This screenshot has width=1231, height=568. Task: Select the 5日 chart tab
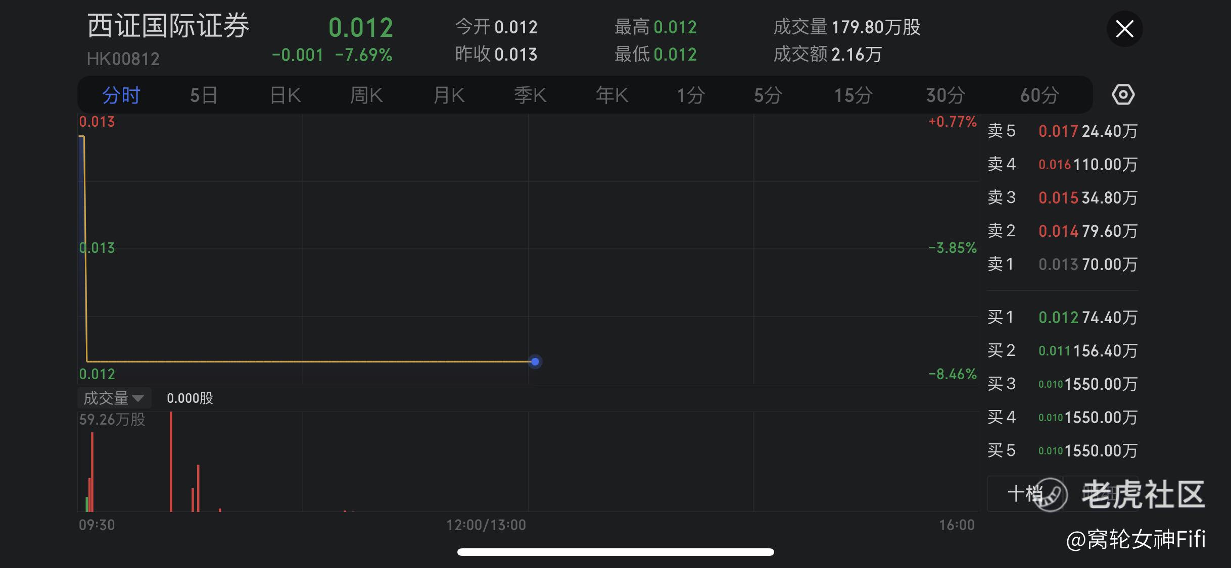(204, 95)
